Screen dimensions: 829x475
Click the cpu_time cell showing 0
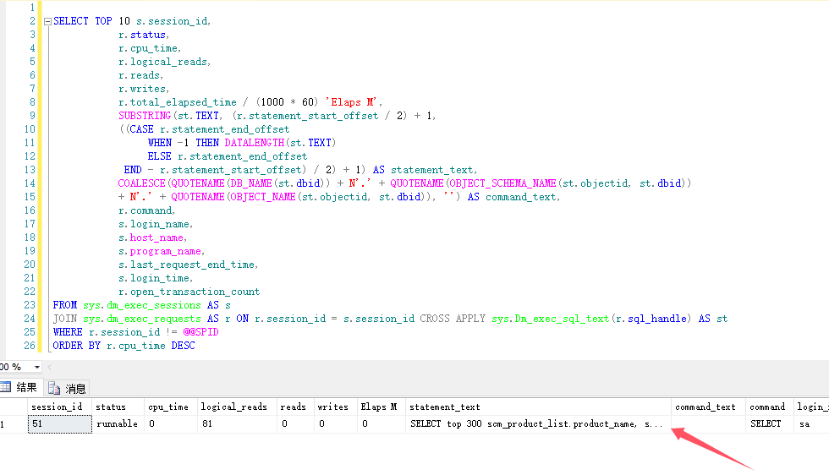(x=171, y=423)
